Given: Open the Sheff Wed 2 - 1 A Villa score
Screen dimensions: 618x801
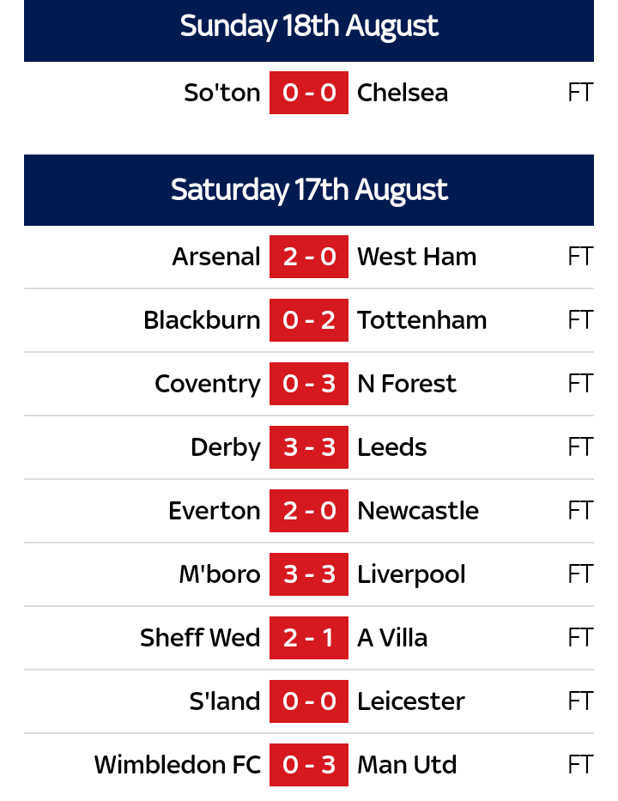Looking at the screenshot, I should pyautogui.click(x=309, y=638).
